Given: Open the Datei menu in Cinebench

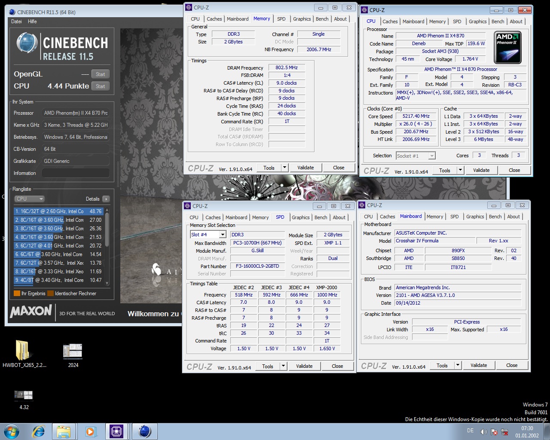Looking at the screenshot, I should [16, 21].
